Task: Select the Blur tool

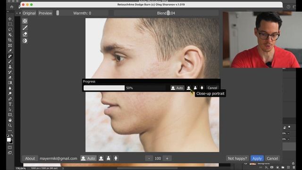Action: 10,88
